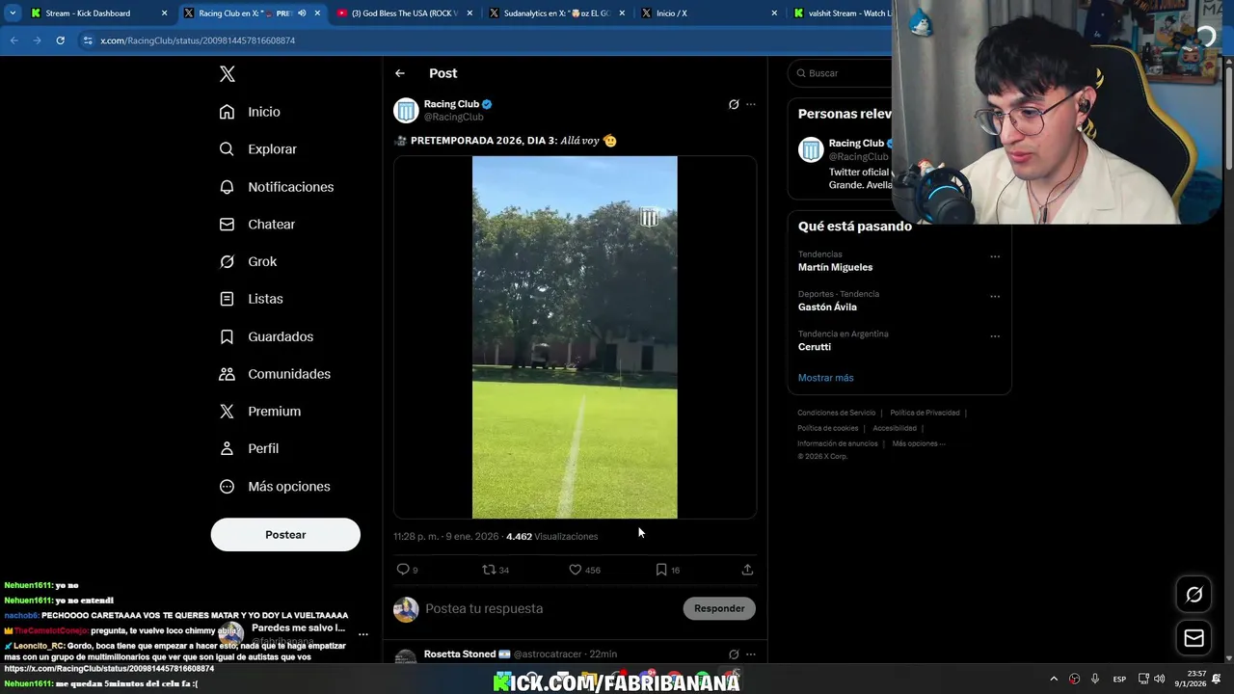This screenshot has width=1234, height=694.
Task: Open more menu on Rosetta Stoned reply
Action: coord(751,654)
